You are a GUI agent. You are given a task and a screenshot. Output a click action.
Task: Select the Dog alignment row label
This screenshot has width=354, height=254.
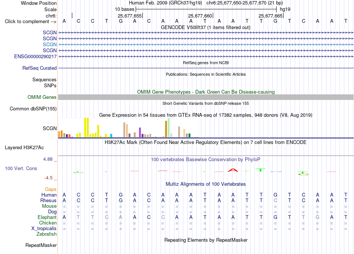(x=53, y=212)
